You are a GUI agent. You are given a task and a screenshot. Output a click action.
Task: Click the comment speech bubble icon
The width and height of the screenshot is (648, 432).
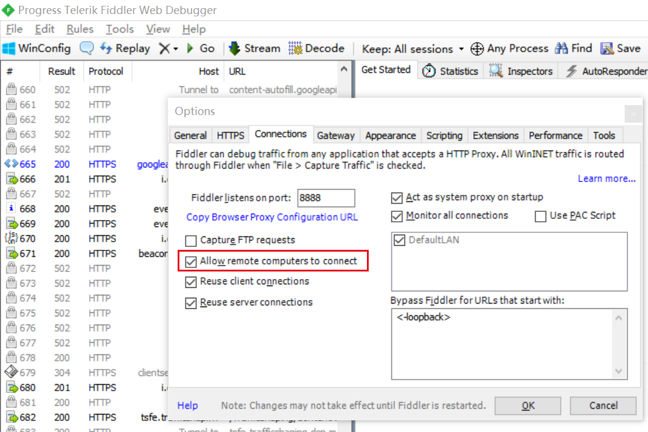tap(87, 48)
